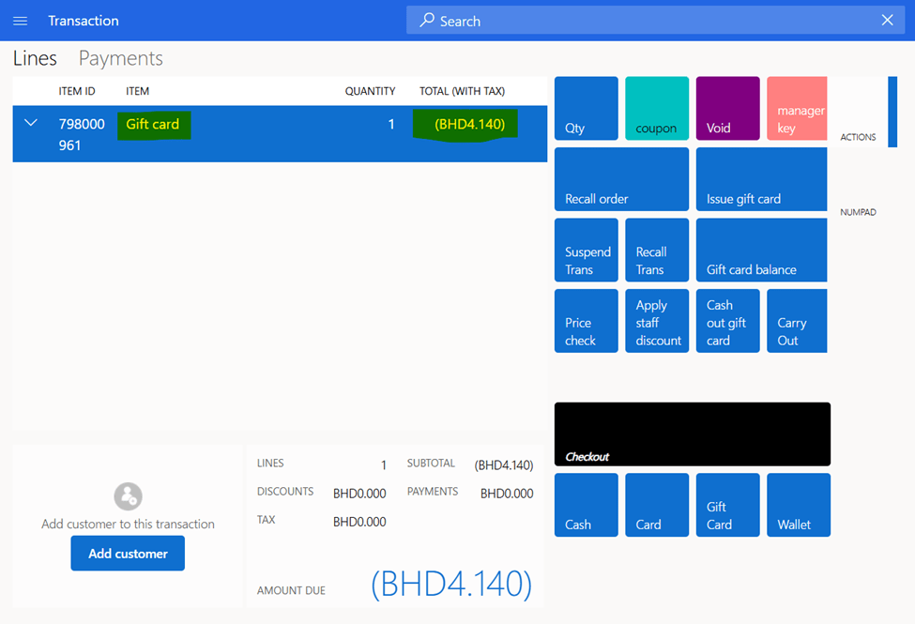Choose Wallet payment tile
The width and height of the screenshot is (915, 624).
tap(798, 505)
